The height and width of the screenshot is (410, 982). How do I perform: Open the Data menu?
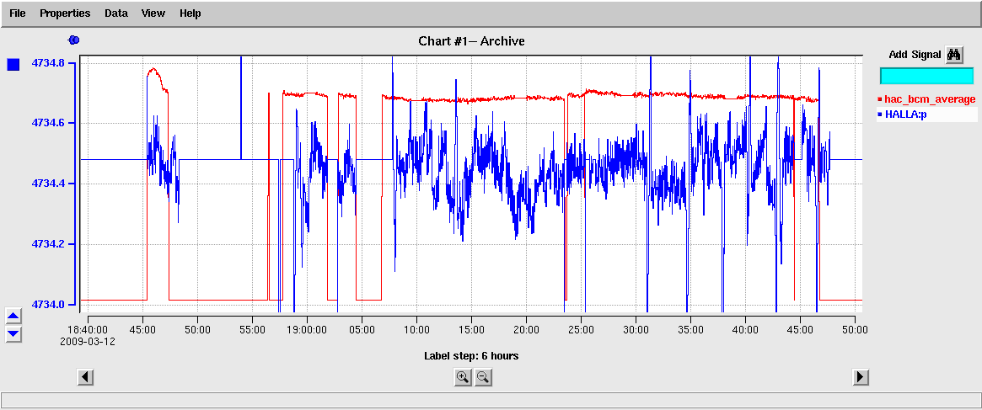pos(115,13)
